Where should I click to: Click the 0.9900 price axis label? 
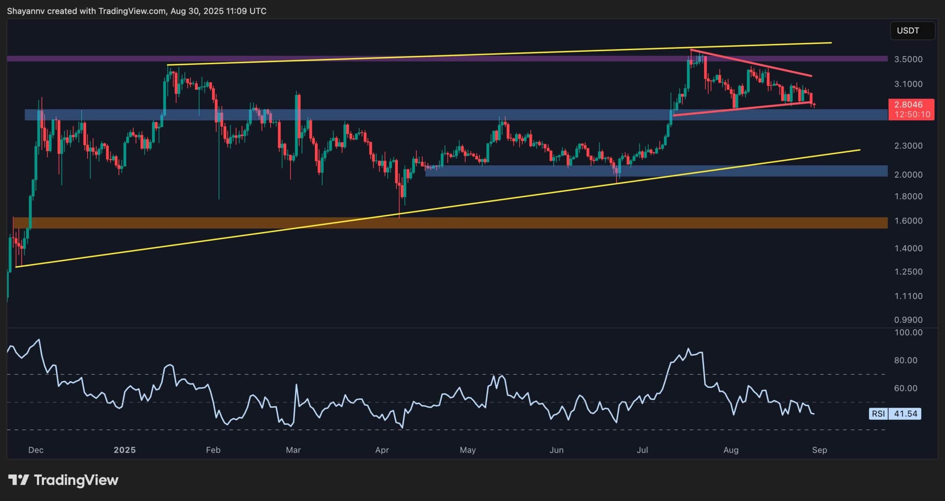tap(908, 320)
